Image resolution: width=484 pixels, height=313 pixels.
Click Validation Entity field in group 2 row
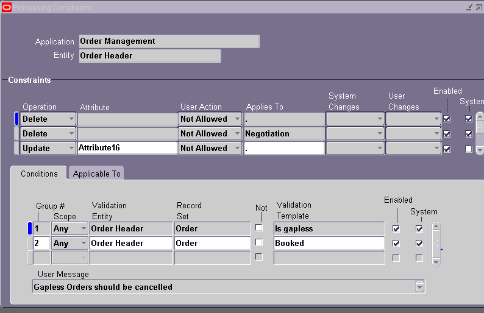(x=131, y=243)
